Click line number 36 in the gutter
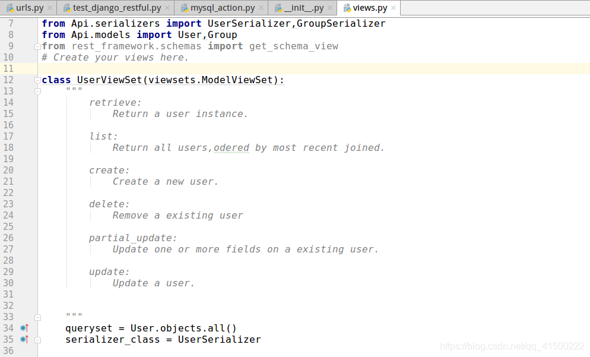Screen dimensions: 590x357 [x=8, y=350]
